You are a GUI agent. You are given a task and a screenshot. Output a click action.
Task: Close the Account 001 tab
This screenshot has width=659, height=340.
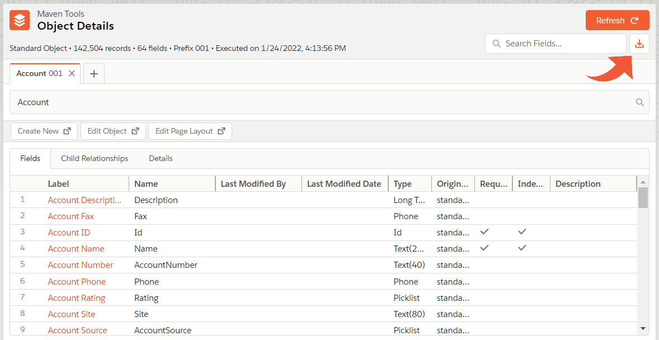(x=72, y=73)
